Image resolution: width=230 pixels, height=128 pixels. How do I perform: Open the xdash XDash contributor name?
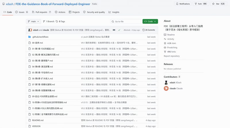(x=175, y=82)
